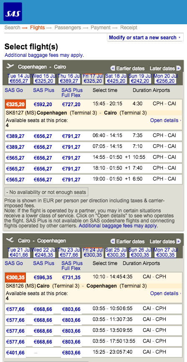Click the Copenhagen - Cairo airplane icon
The image size is (187, 362).
point(10,66)
